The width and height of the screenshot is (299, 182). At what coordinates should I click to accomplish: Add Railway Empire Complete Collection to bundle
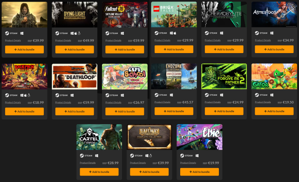pyautogui.click(x=149, y=172)
